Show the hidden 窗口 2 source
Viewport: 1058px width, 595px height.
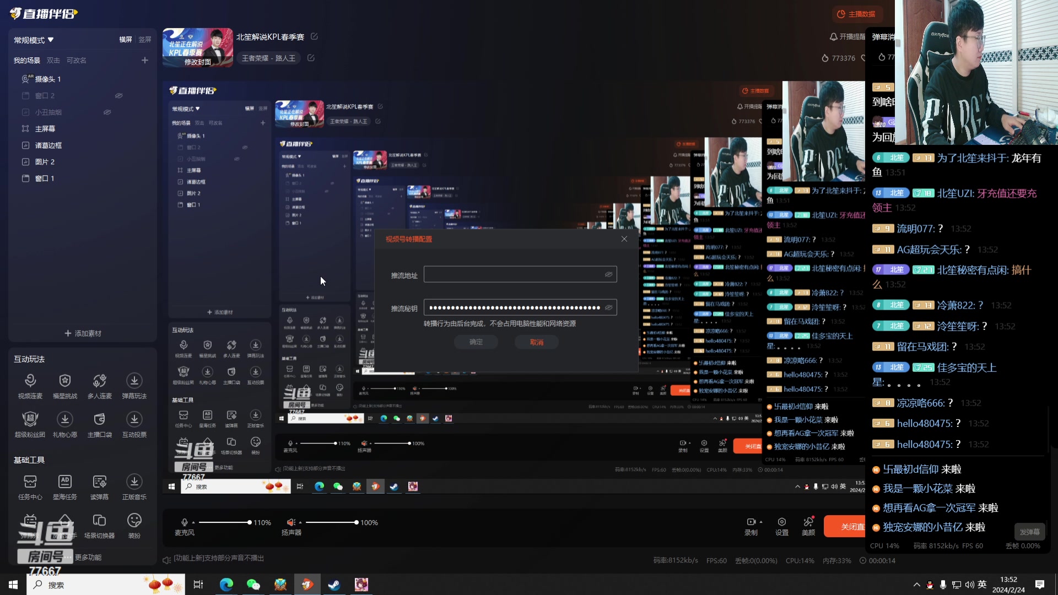118,96
